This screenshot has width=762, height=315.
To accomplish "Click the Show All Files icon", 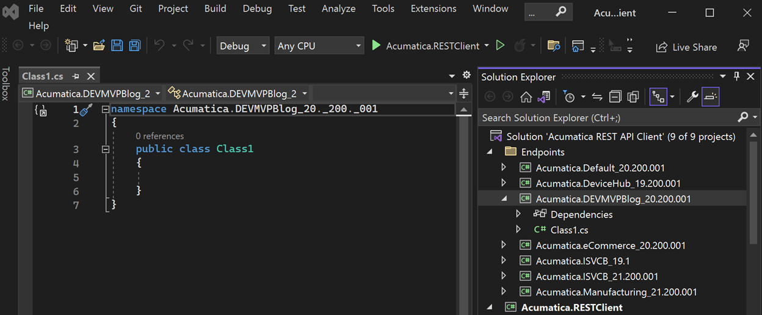I will 633,96.
